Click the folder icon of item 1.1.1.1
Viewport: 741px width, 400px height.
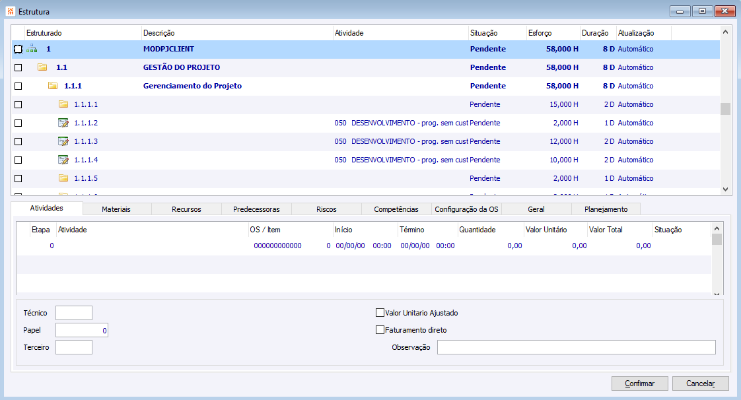63,104
